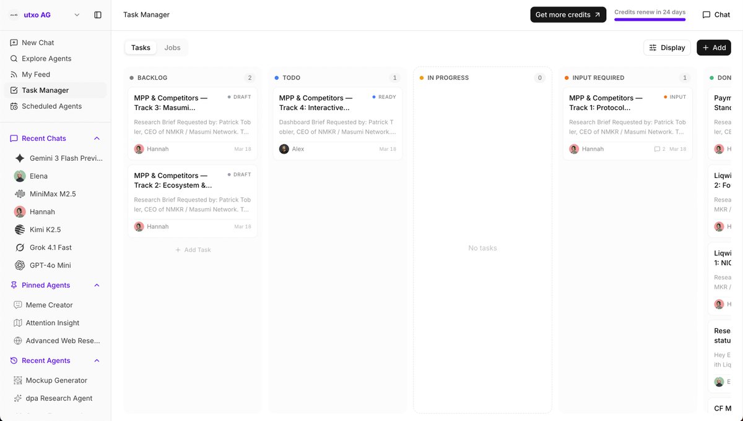This screenshot has width=743, height=421.
Task: Click Hannah avatar on Track 1 card
Action: 574,149
